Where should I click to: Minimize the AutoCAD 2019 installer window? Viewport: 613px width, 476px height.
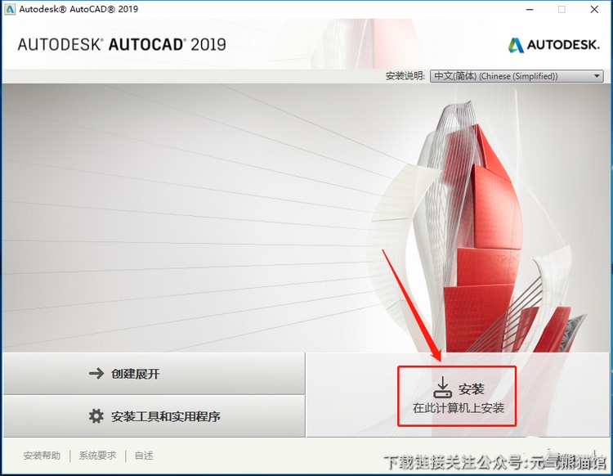(x=526, y=10)
